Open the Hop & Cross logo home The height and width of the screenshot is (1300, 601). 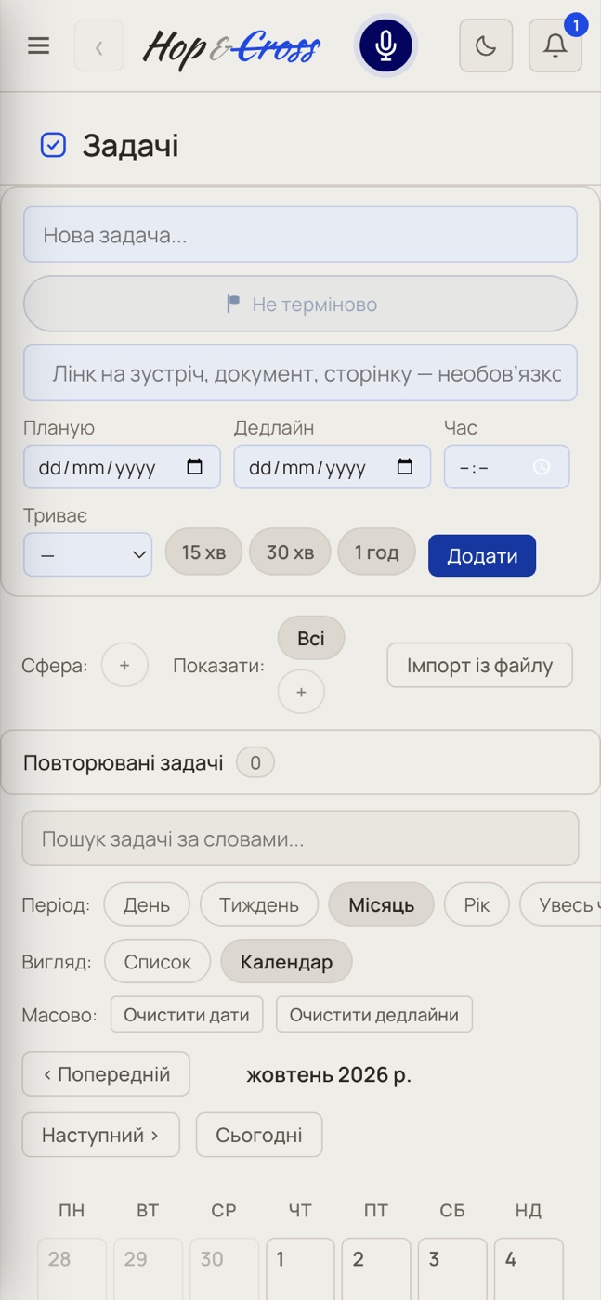pos(232,46)
